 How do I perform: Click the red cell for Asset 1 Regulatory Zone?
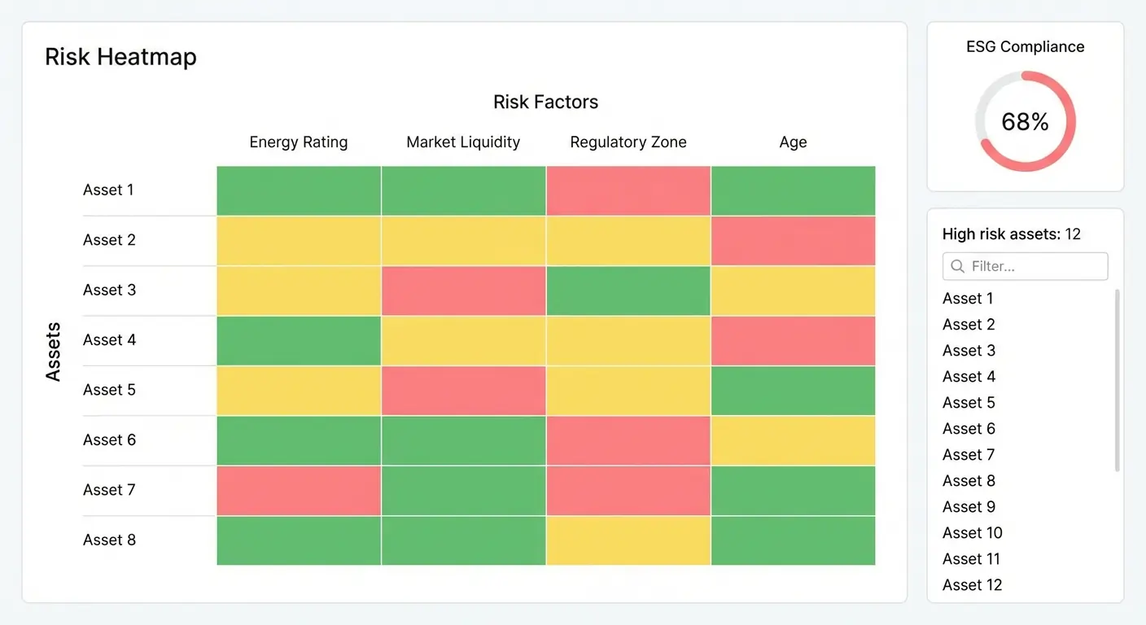point(628,190)
